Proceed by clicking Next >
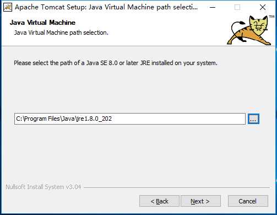 (200, 201)
